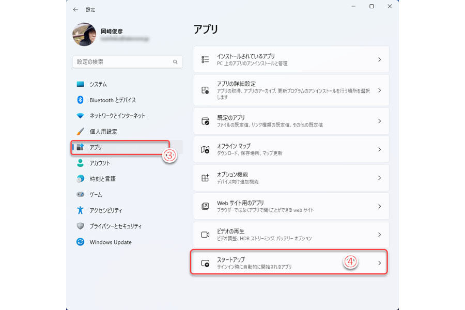Expand chevron for 既定のアプリ
Viewport: 465px width, 310px height.
coord(380,121)
